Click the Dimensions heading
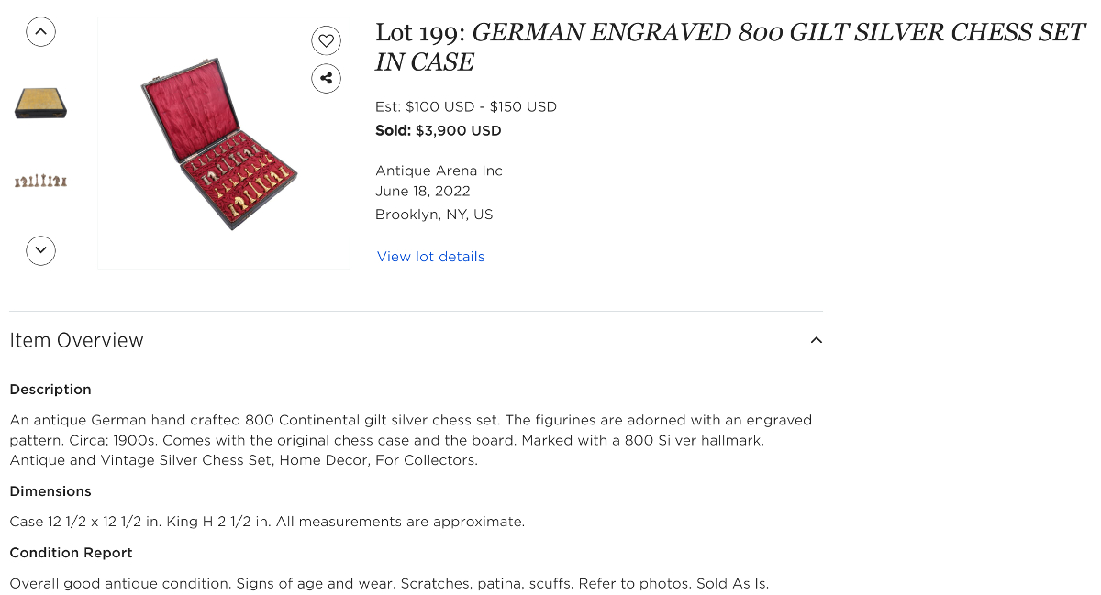1101x595 pixels. (x=50, y=491)
